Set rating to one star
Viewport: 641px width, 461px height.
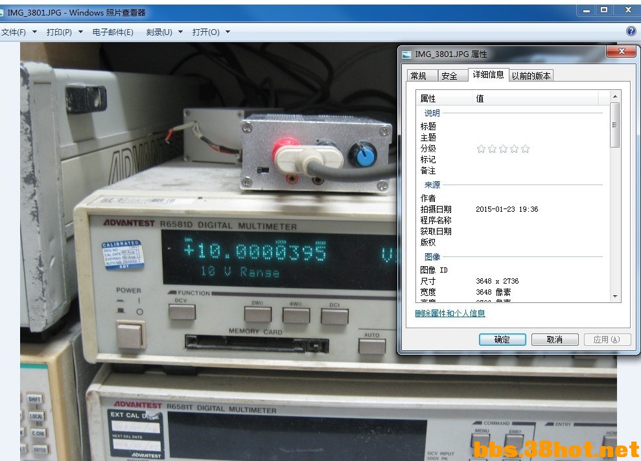click(481, 149)
